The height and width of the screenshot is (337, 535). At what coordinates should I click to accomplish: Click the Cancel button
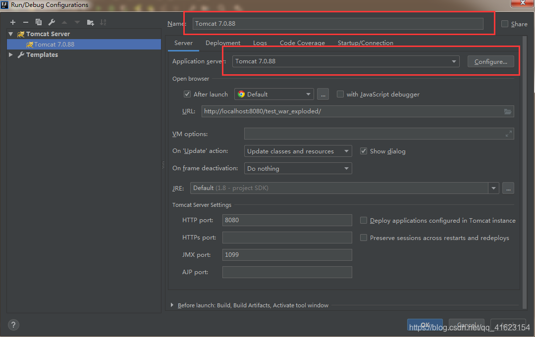[467, 325]
